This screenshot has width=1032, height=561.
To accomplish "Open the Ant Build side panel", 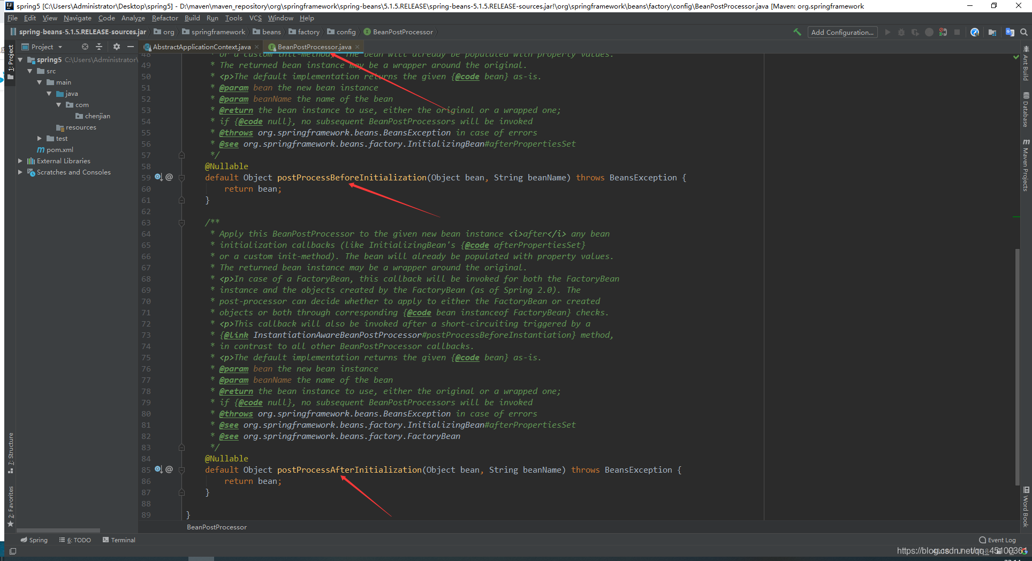I will [1026, 63].
